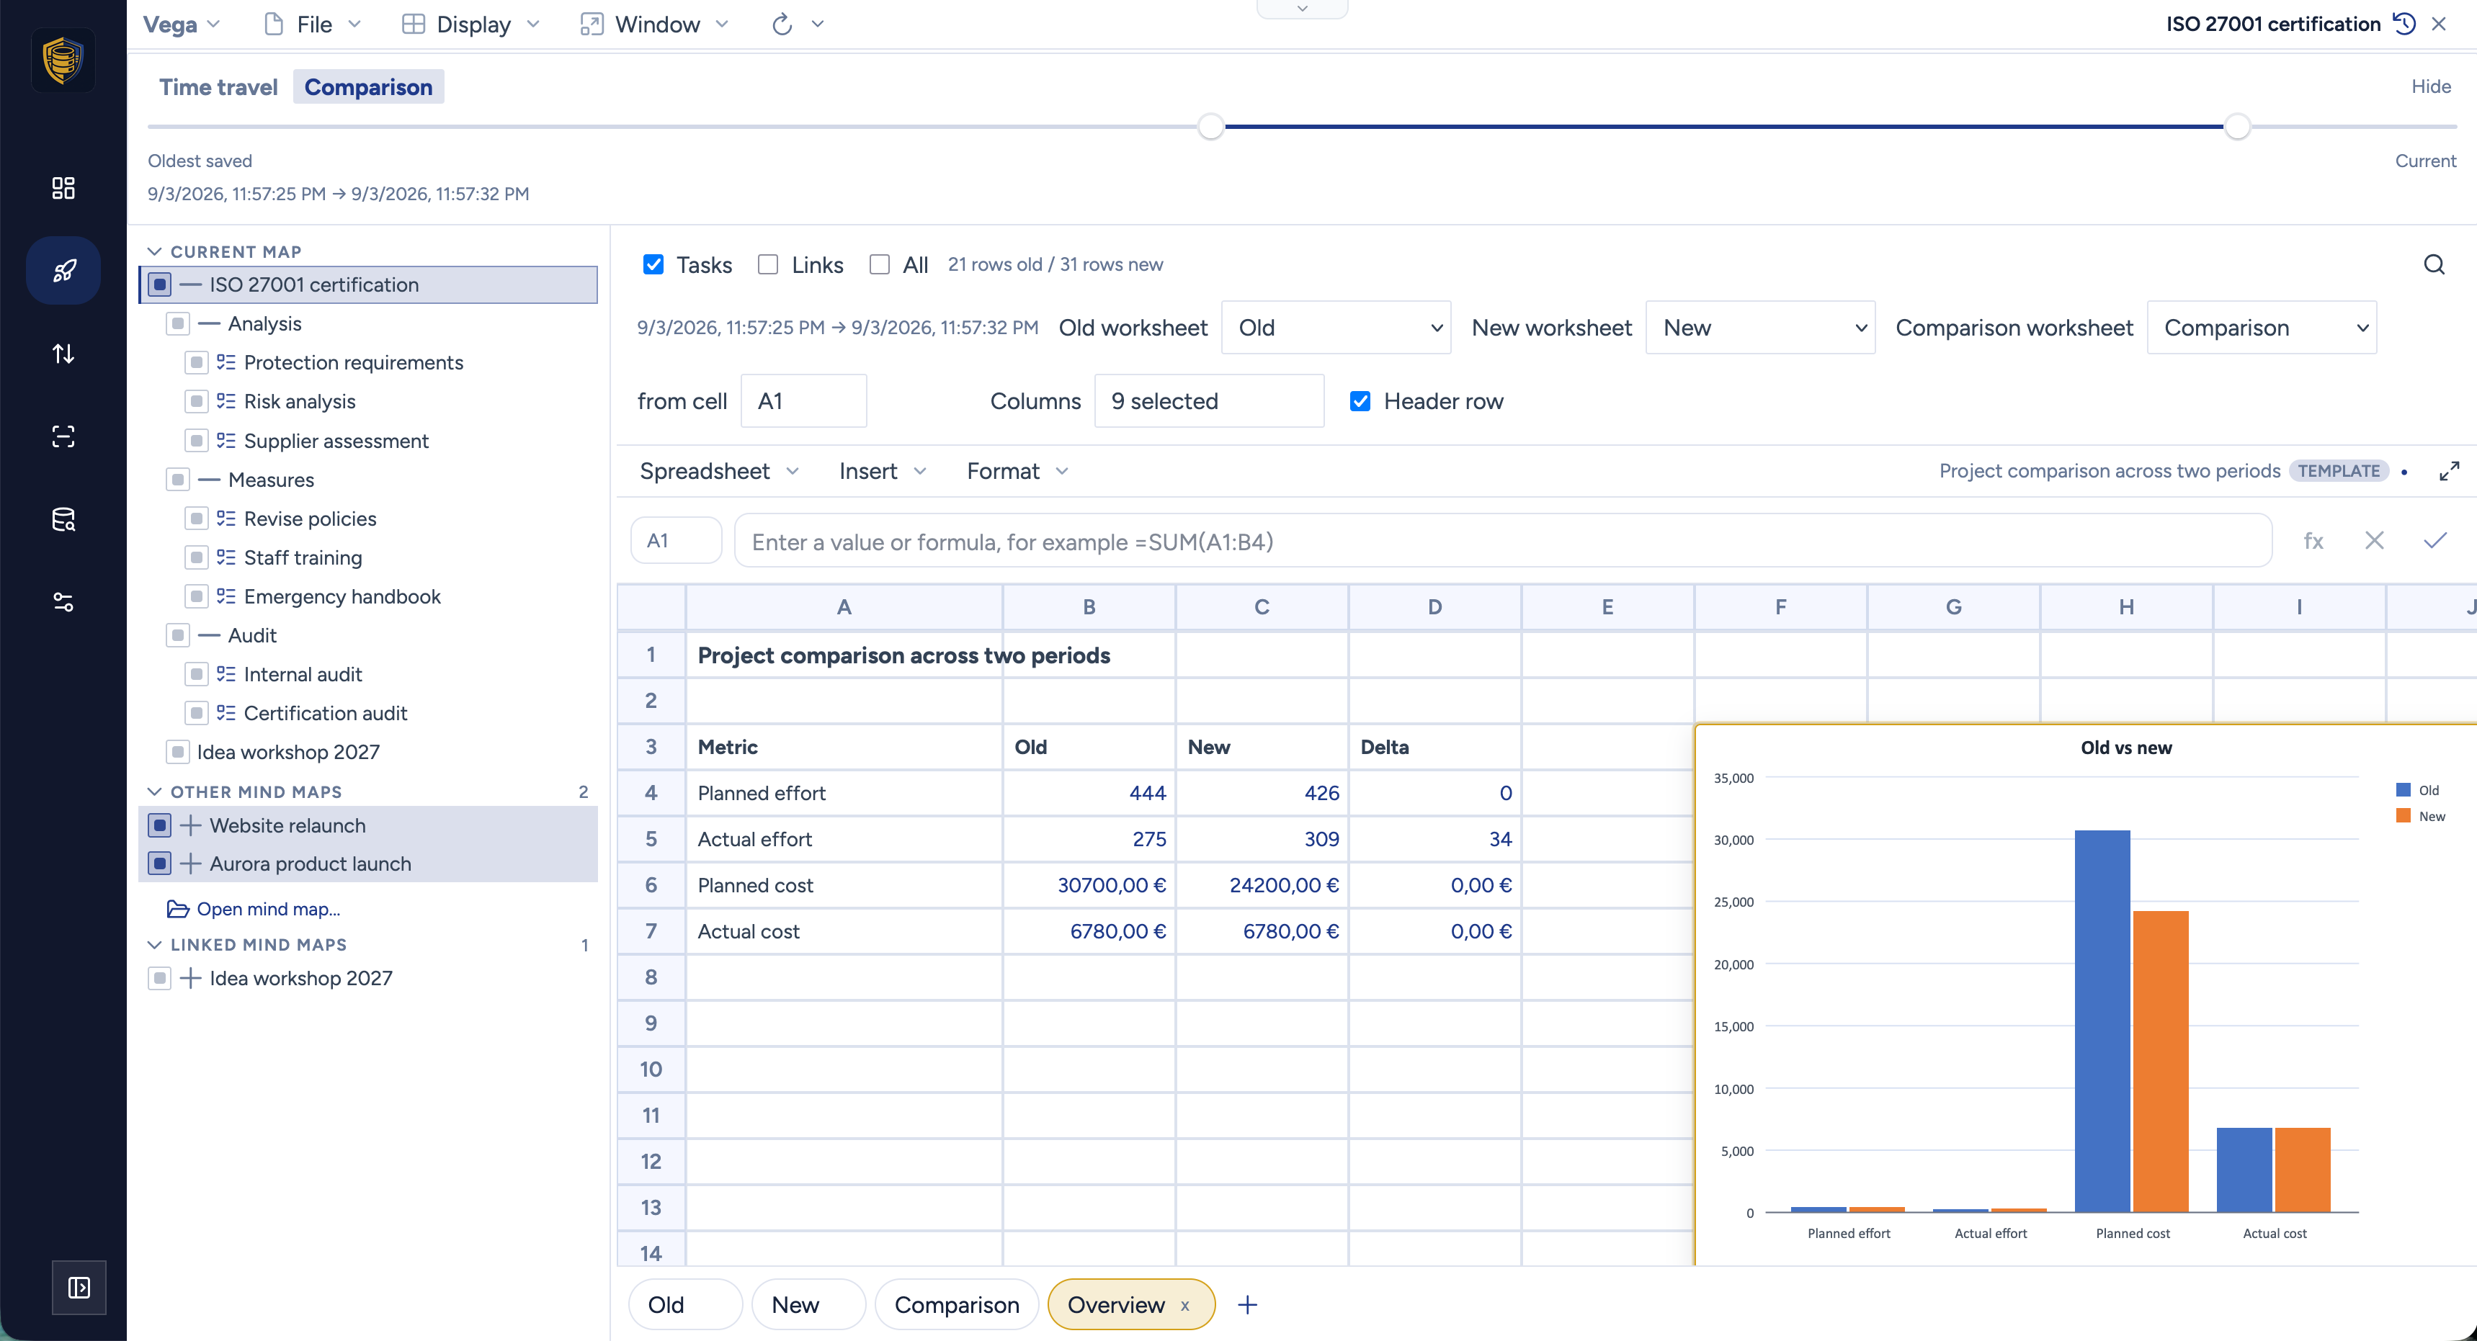Check the linked Idea workshop 2027 checkbox
Screen dimensions: 2477x1341
coord(160,979)
